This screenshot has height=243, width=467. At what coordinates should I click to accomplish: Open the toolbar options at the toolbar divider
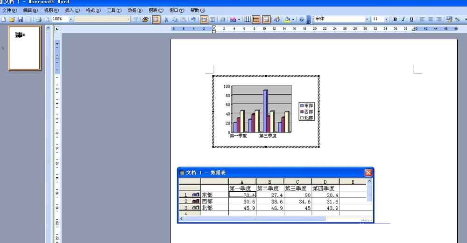(309, 20)
